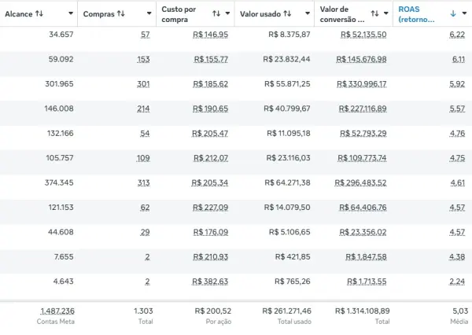Select total purchases 1.303

click(x=143, y=311)
